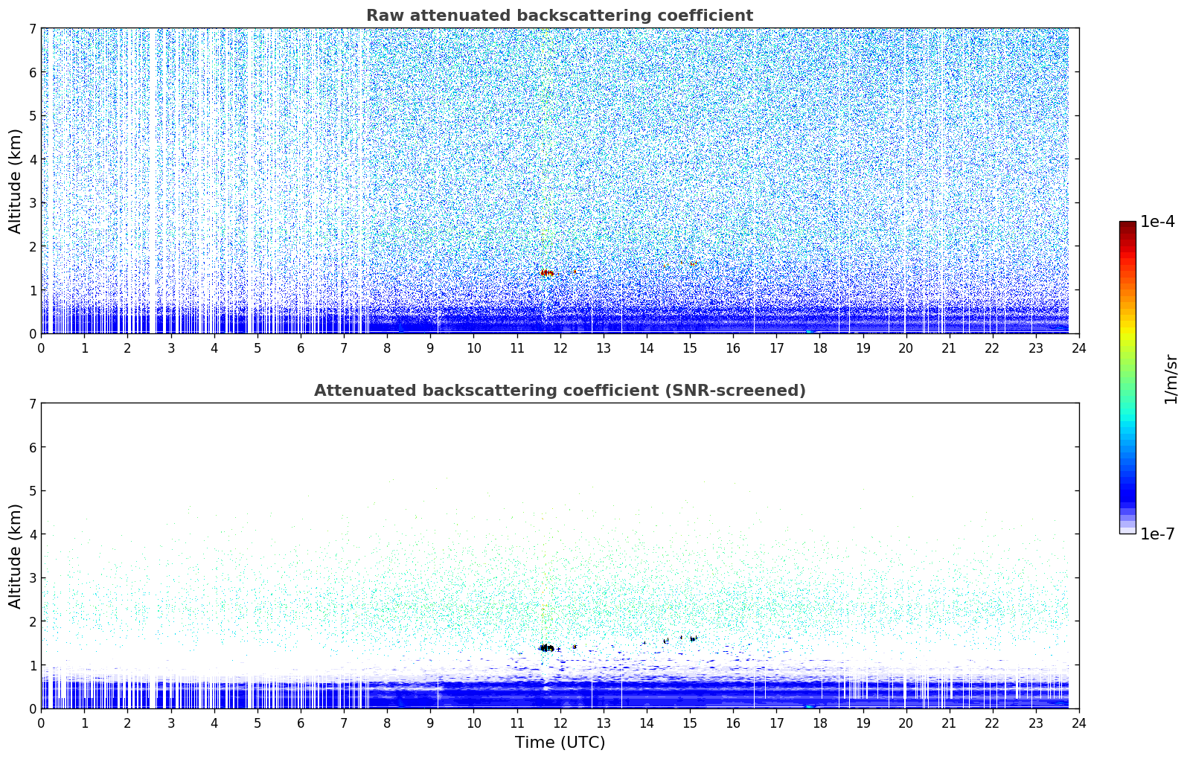Click the vertical color scale bar
The height and width of the screenshot is (759, 1187).
(x=1127, y=377)
